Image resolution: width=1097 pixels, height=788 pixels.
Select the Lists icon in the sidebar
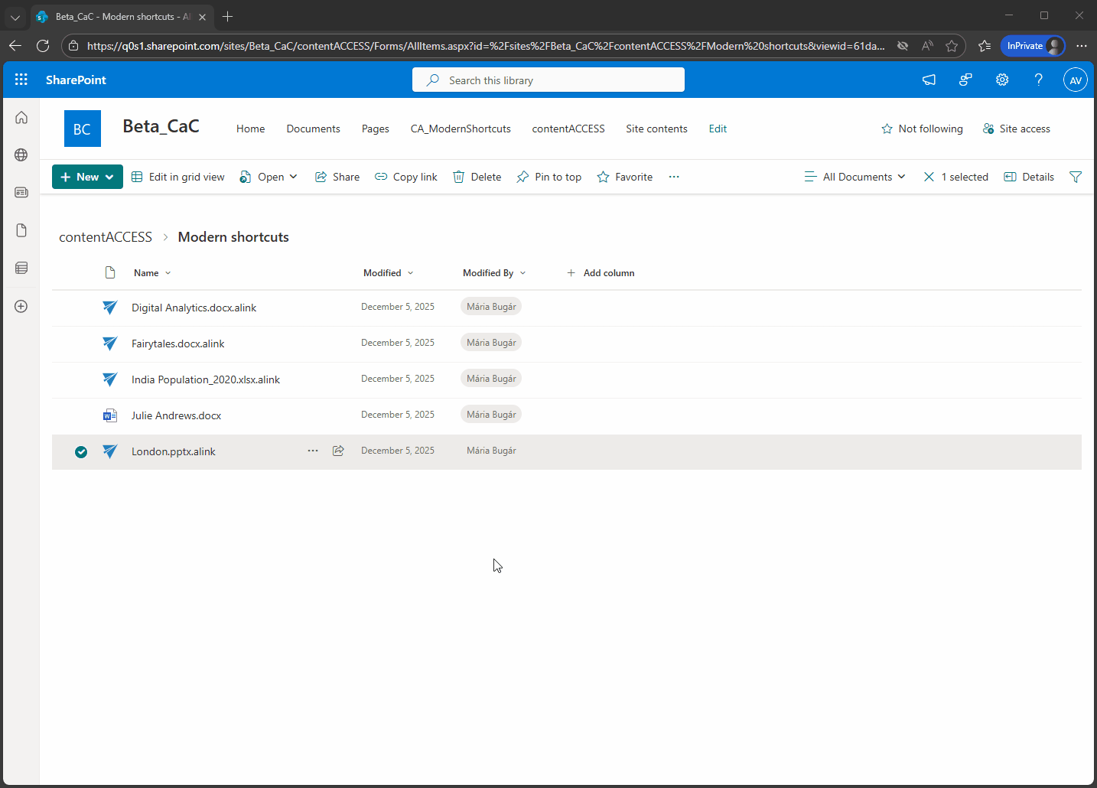coord(21,268)
